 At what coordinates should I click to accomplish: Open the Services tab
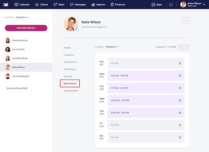tap(68, 76)
